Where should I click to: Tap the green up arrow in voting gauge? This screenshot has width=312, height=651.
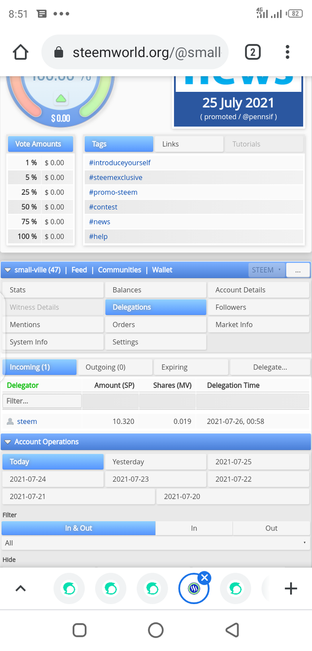[61, 99]
